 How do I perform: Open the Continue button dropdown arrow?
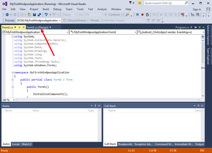coord(122,15)
